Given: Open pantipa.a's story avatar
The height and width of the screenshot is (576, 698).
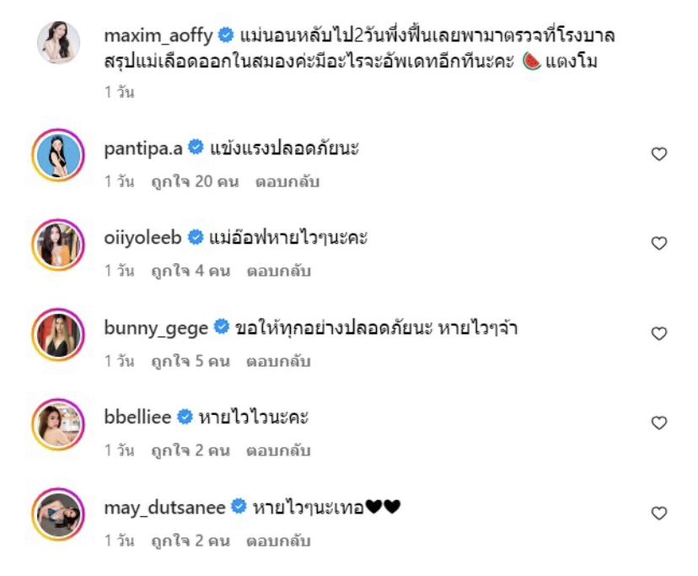Looking at the screenshot, I should point(58,155).
